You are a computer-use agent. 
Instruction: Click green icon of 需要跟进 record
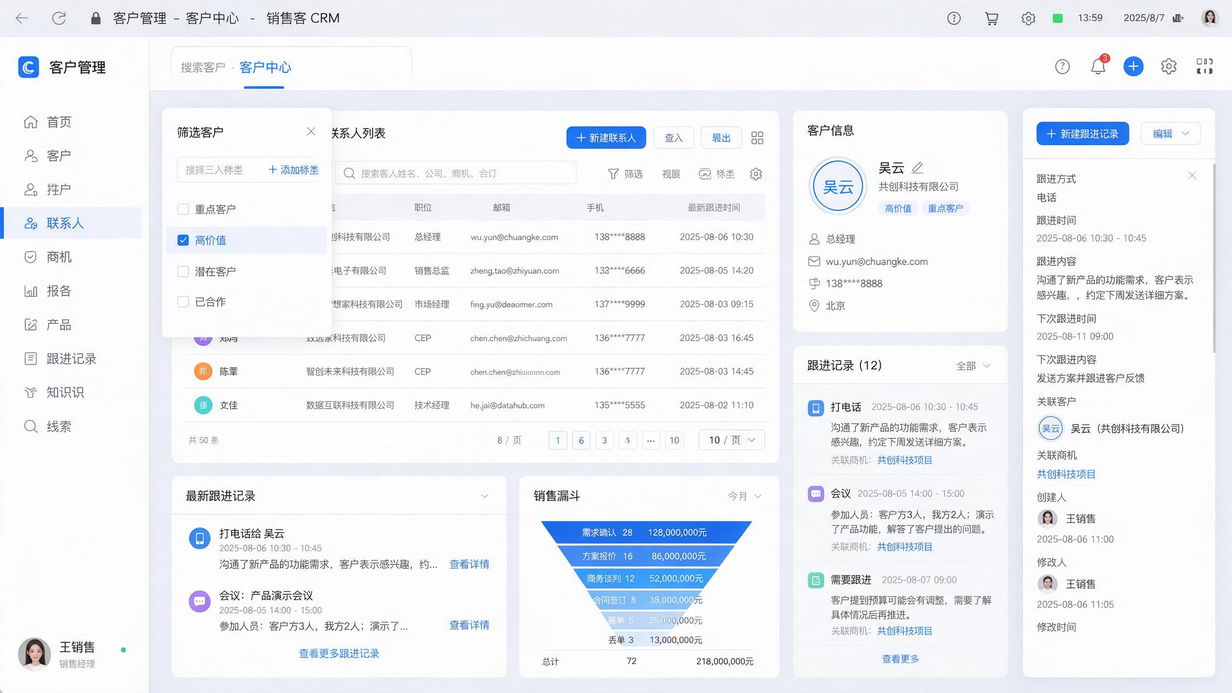816,580
